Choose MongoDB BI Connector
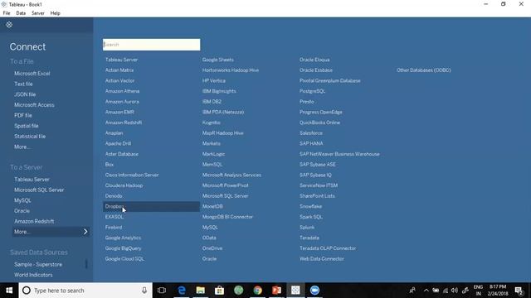 coord(227,217)
